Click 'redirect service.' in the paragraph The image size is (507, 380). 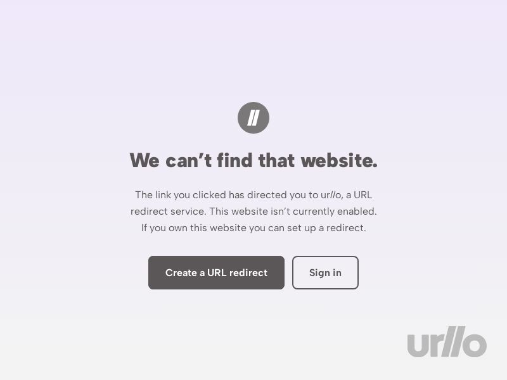coord(168,212)
